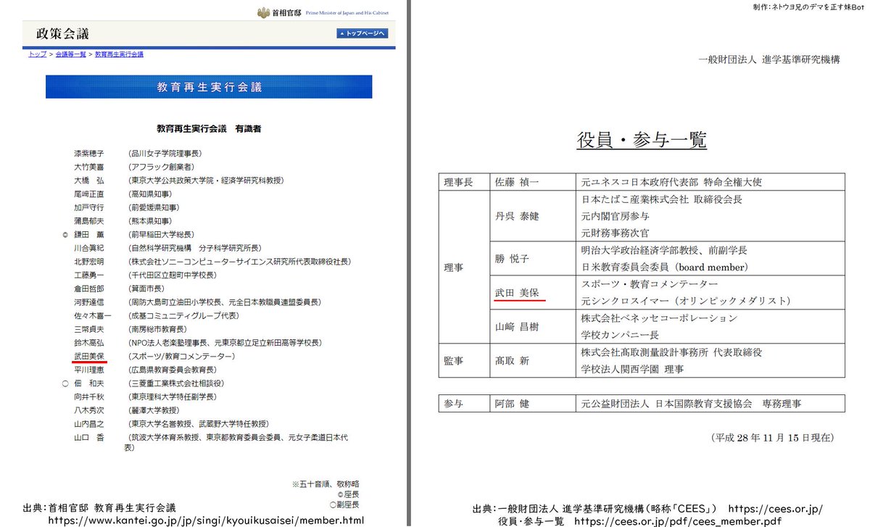Click the name 山﨑 昌樹 in table
The width and height of the screenshot is (870, 527).
pos(516,326)
